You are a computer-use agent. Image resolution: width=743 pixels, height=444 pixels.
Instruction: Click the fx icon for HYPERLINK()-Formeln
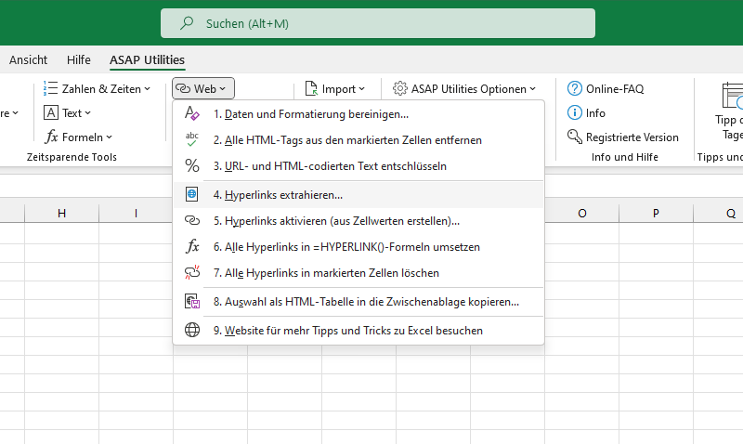(x=192, y=246)
